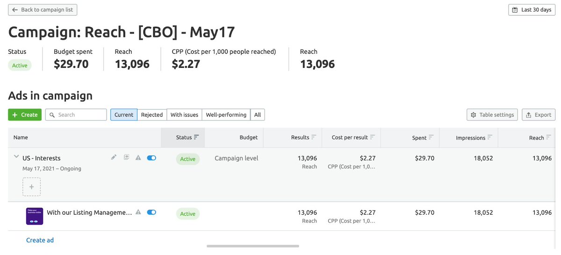Click the horizontal scrollbar below the table
The width and height of the screenshot is (561, 255).
click(x=252, y=246)
